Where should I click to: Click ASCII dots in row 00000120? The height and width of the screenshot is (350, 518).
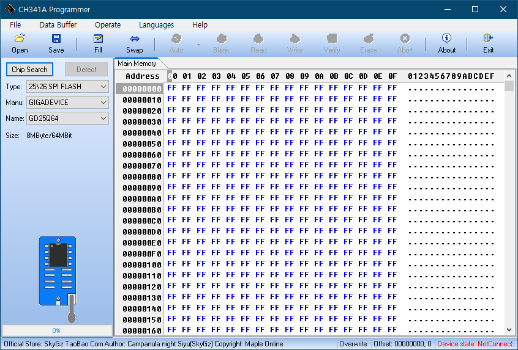pos(451,288)
